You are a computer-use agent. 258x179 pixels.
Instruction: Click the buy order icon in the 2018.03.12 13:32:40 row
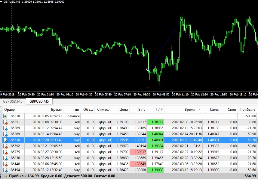pos(5,170)
